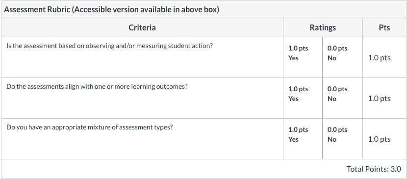This screenshot has width=407, height=179.
Task: Click 0.0 pts label in third row ratings
Action: (337, 129)
